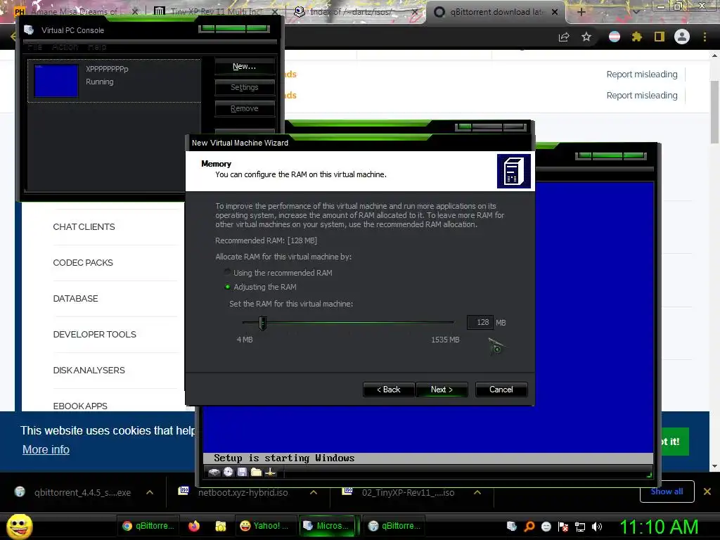
Task: Select the 'Adjusting the RAM' radio button
Action: click(x=227, y=287)
